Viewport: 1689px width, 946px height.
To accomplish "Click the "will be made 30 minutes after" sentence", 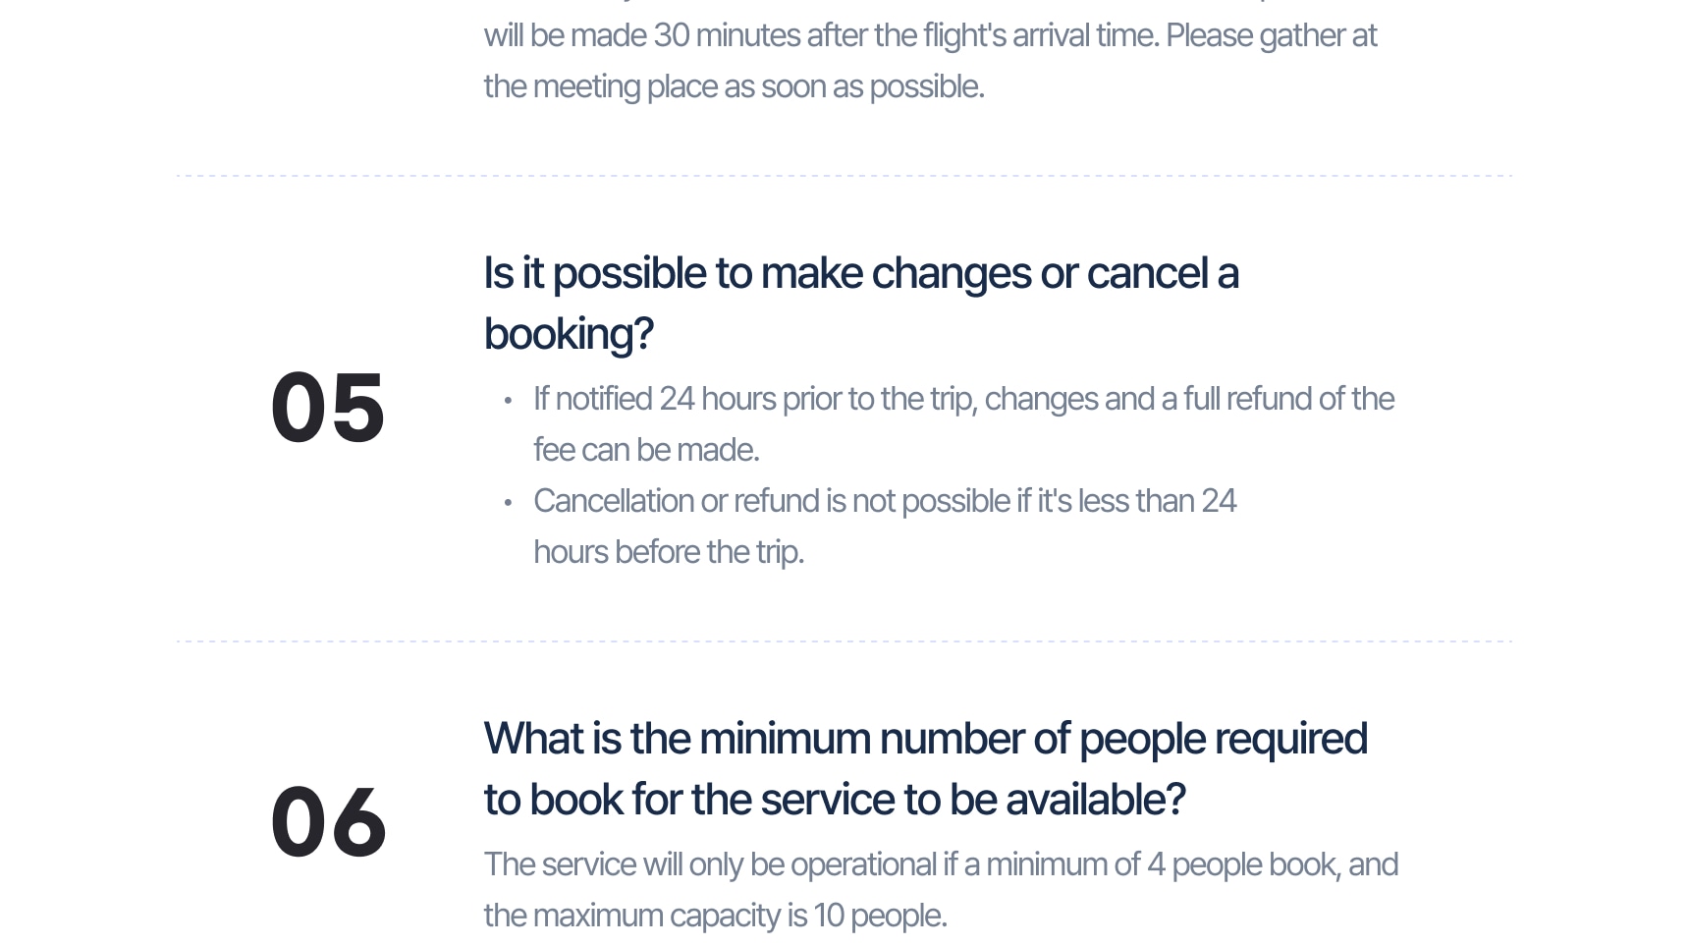I will click(930, 35).
